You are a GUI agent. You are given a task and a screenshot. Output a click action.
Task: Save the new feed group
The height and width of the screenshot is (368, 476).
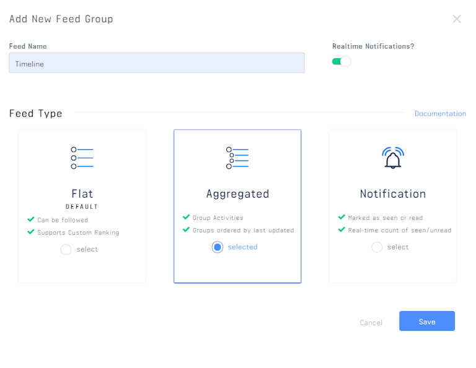tap(427, 321)
